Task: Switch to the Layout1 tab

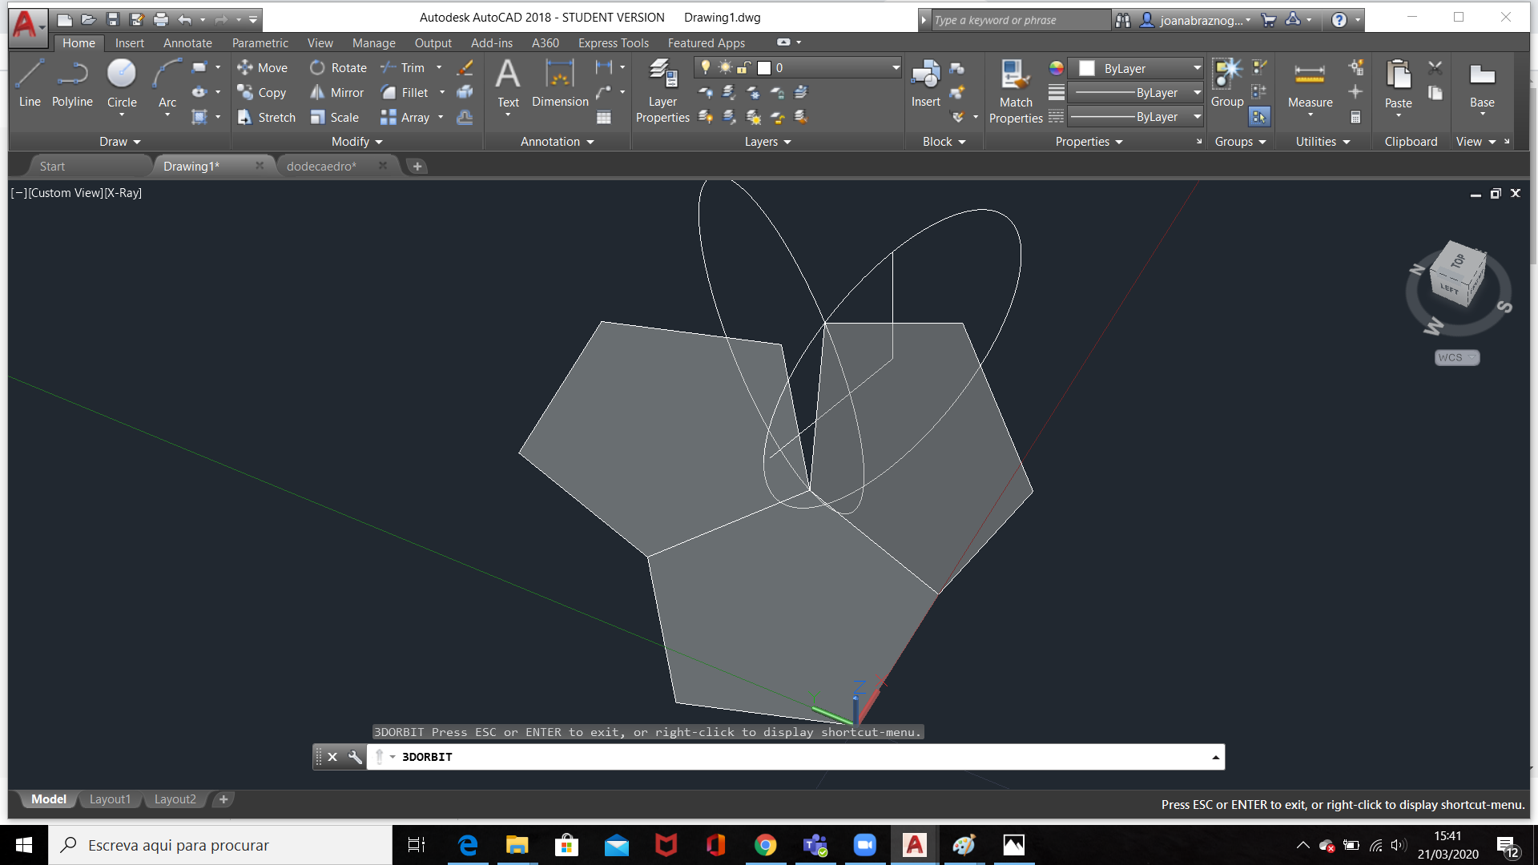Action: tap(110, 799)
